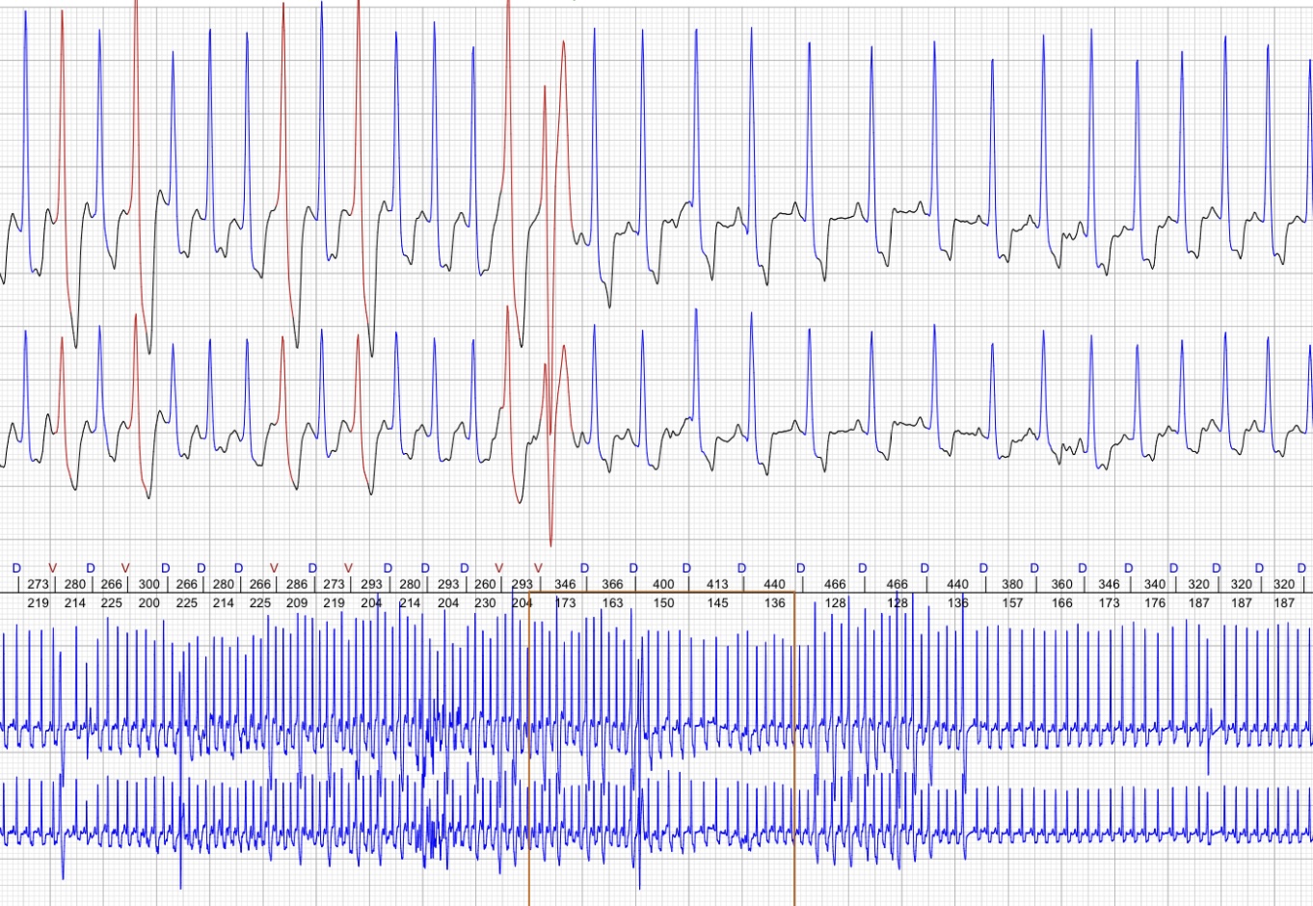
Task: Click the 340 ms interval value
Action: pyautogui.click(x=1154, y=584)
